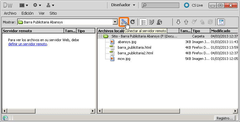Sort local files by Modificado column

224,31
